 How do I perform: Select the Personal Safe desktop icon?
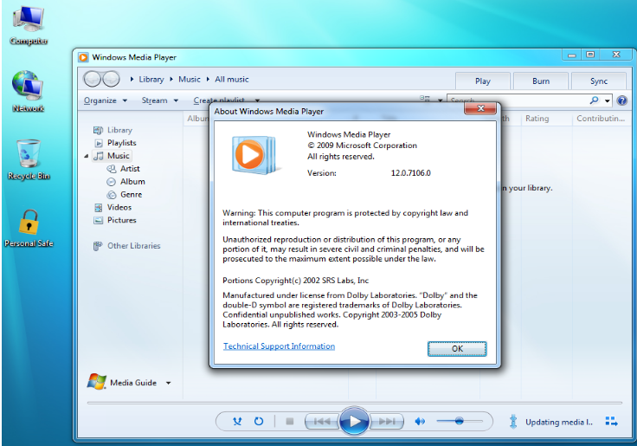(29, 228)
